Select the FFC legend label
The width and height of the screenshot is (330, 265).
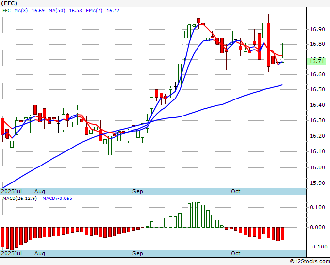pos(6,11)
